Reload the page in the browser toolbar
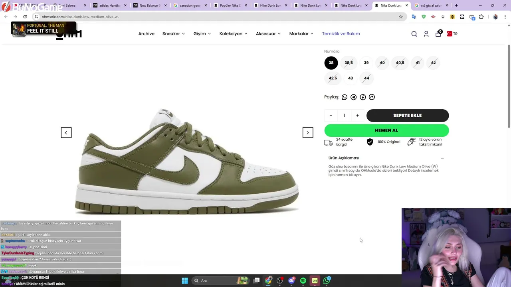 tap(25, 17)
